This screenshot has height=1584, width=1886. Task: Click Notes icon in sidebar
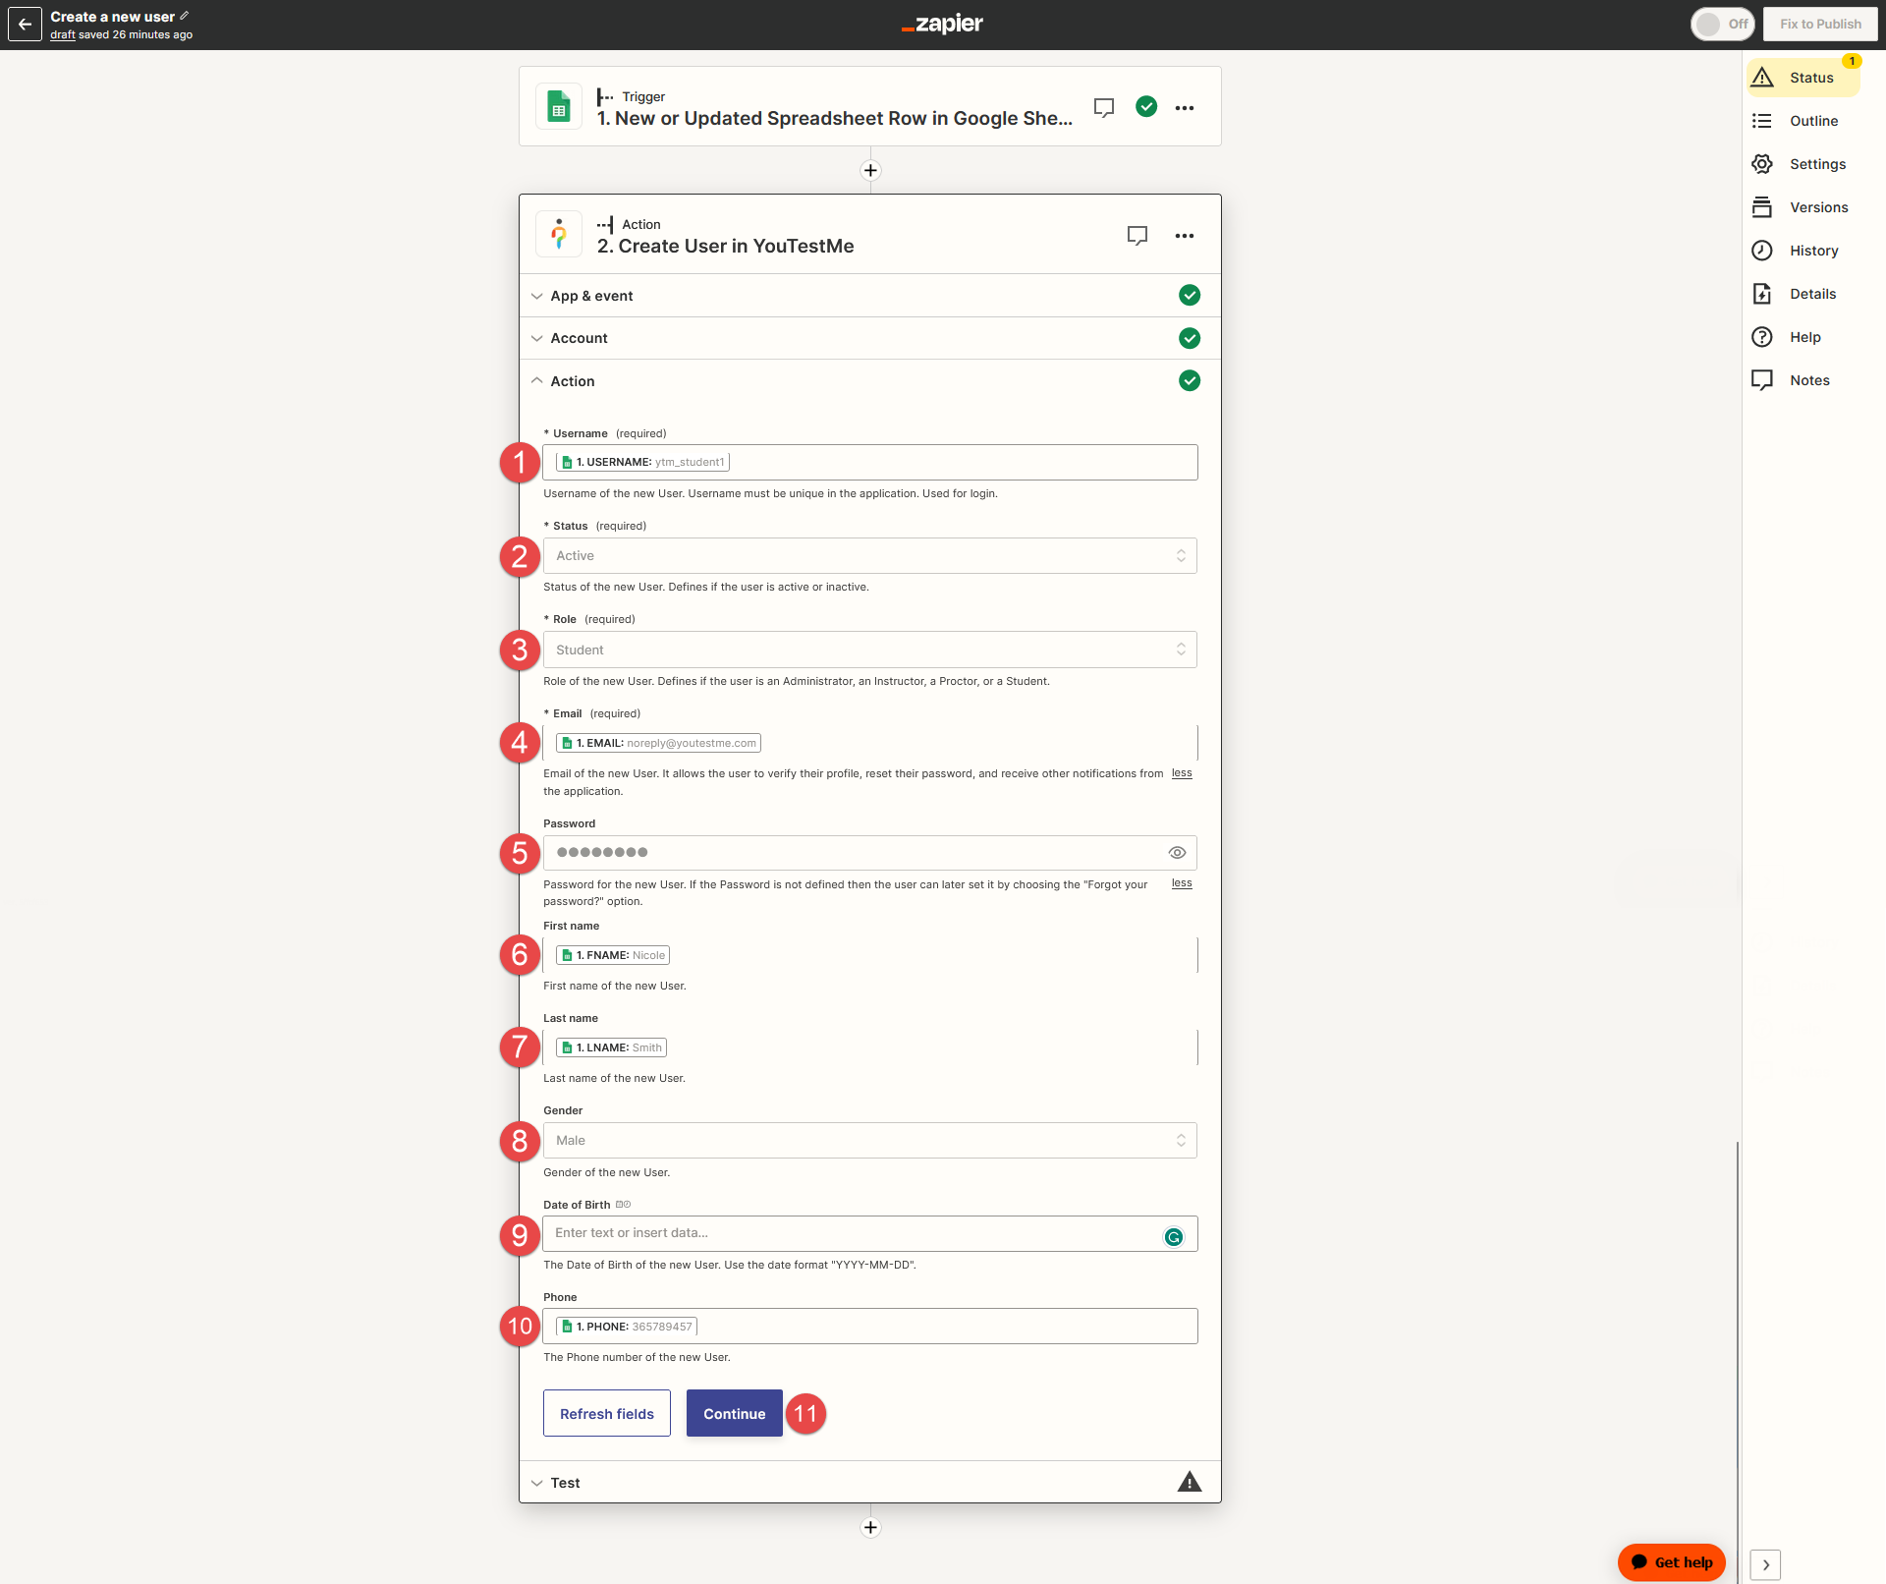coord(1762,380)
